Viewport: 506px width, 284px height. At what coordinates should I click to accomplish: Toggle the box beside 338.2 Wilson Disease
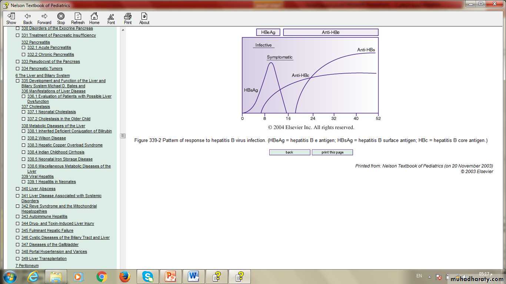pyautogui.click(x=24, y=138)
